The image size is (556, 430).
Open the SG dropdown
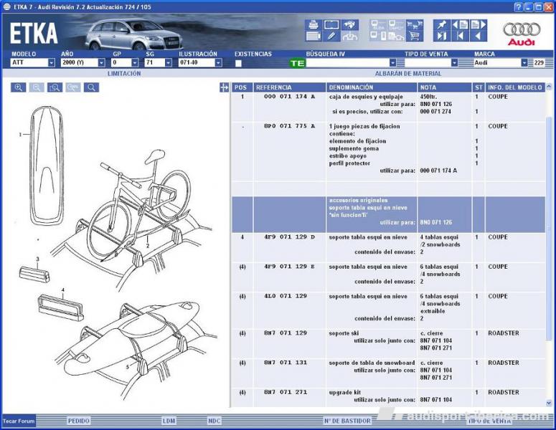pos(169,62)
